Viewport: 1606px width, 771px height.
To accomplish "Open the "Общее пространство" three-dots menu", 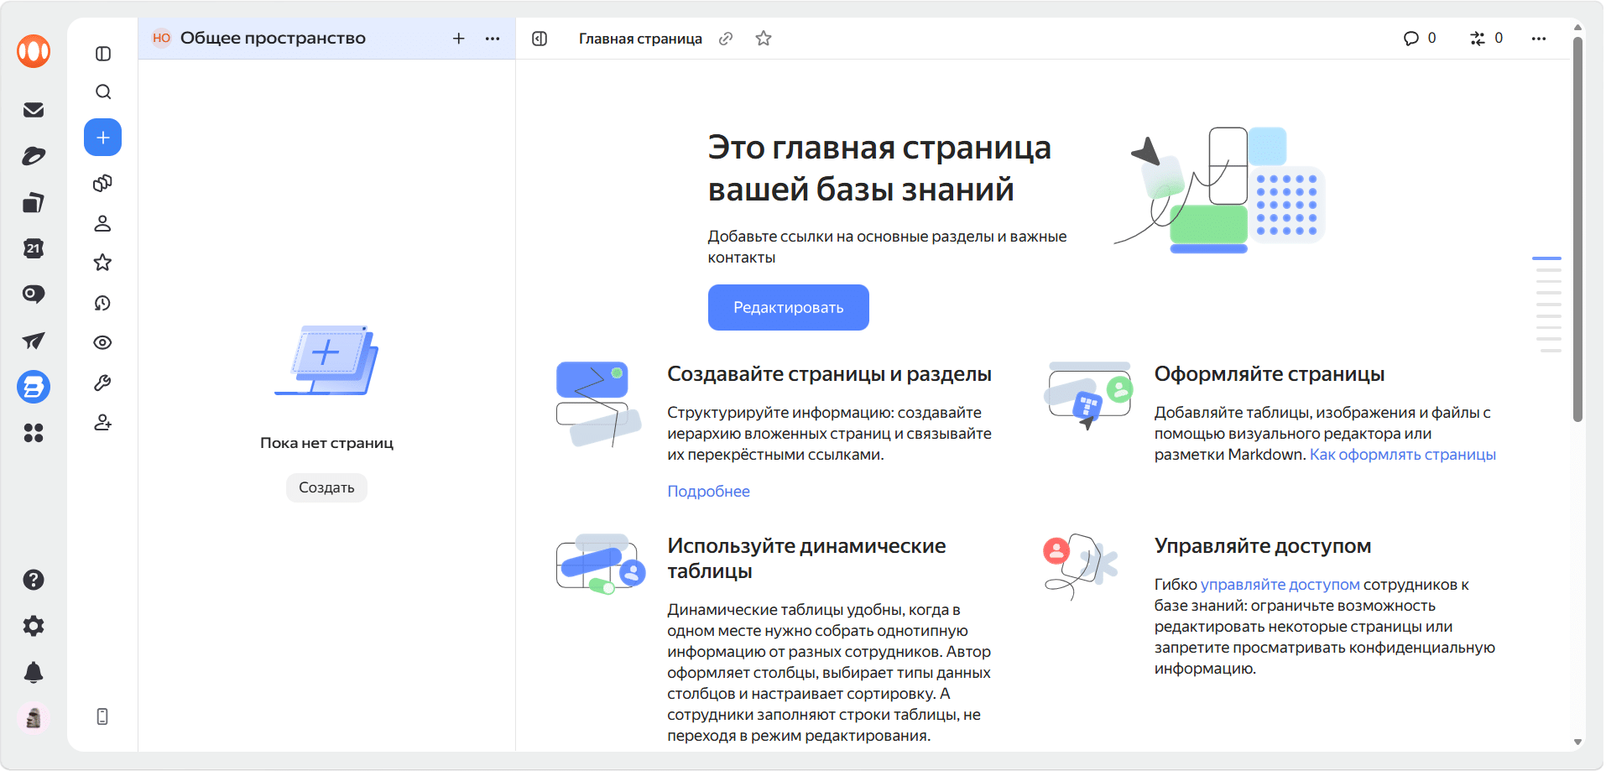I will (x=493, y=39).
